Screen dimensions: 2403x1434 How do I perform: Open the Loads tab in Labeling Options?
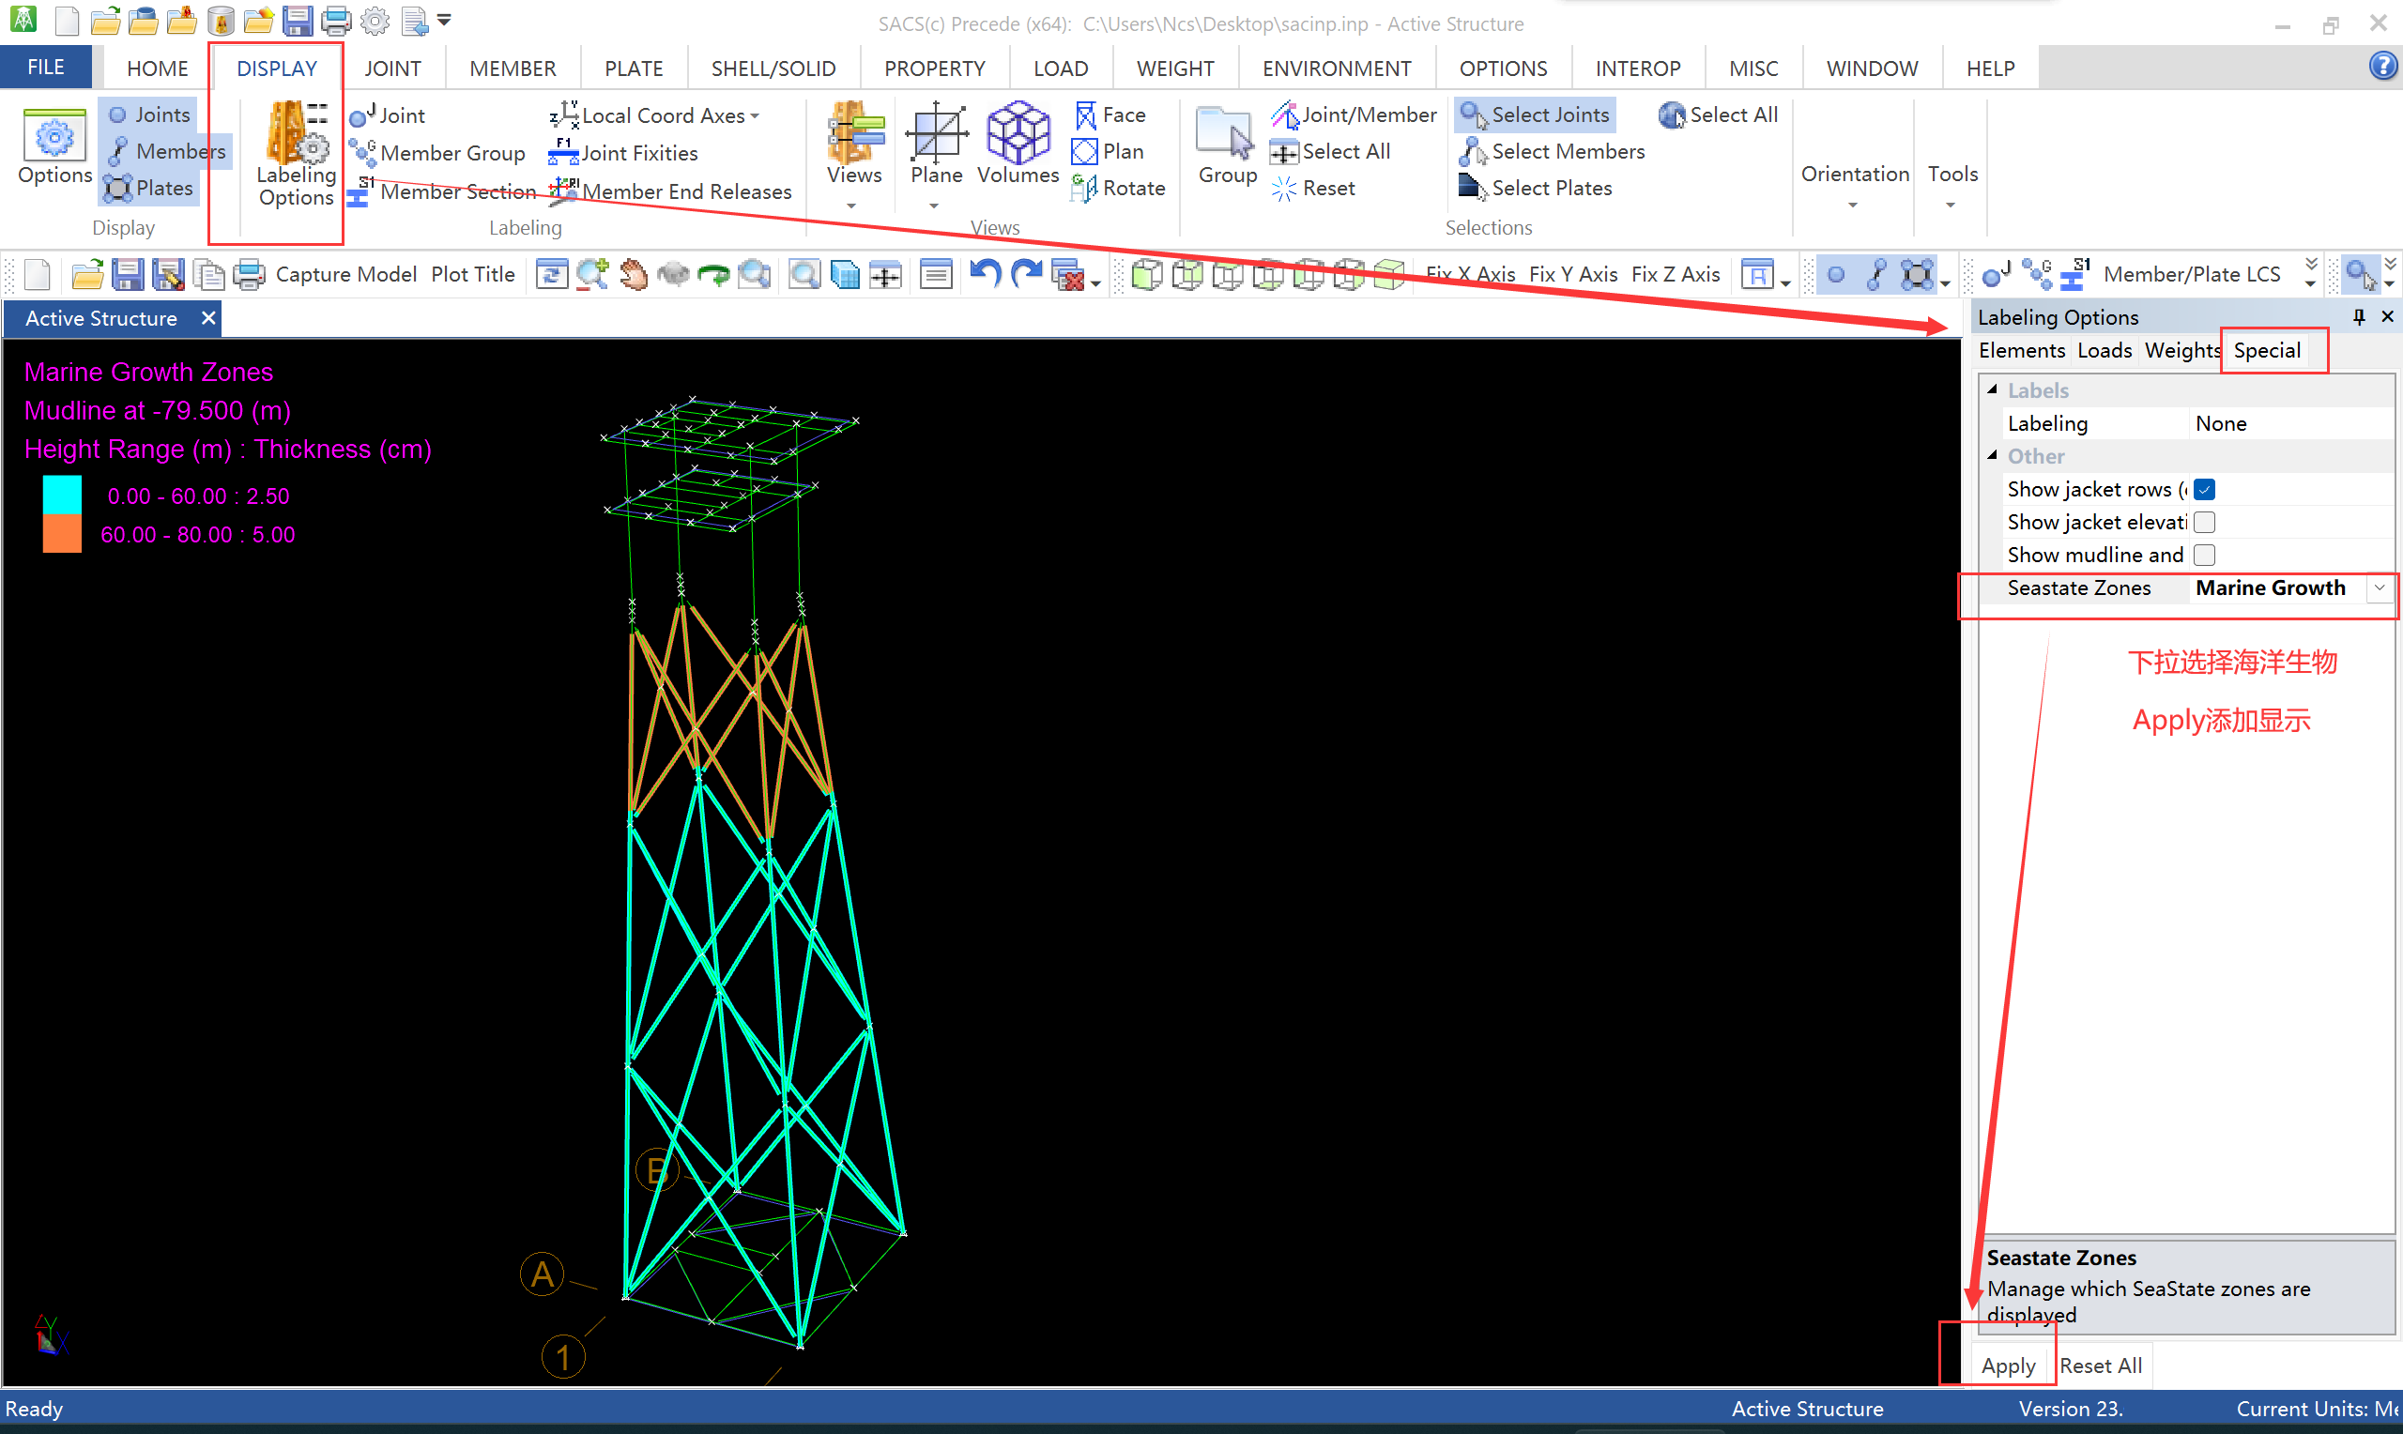[2104, 351]
